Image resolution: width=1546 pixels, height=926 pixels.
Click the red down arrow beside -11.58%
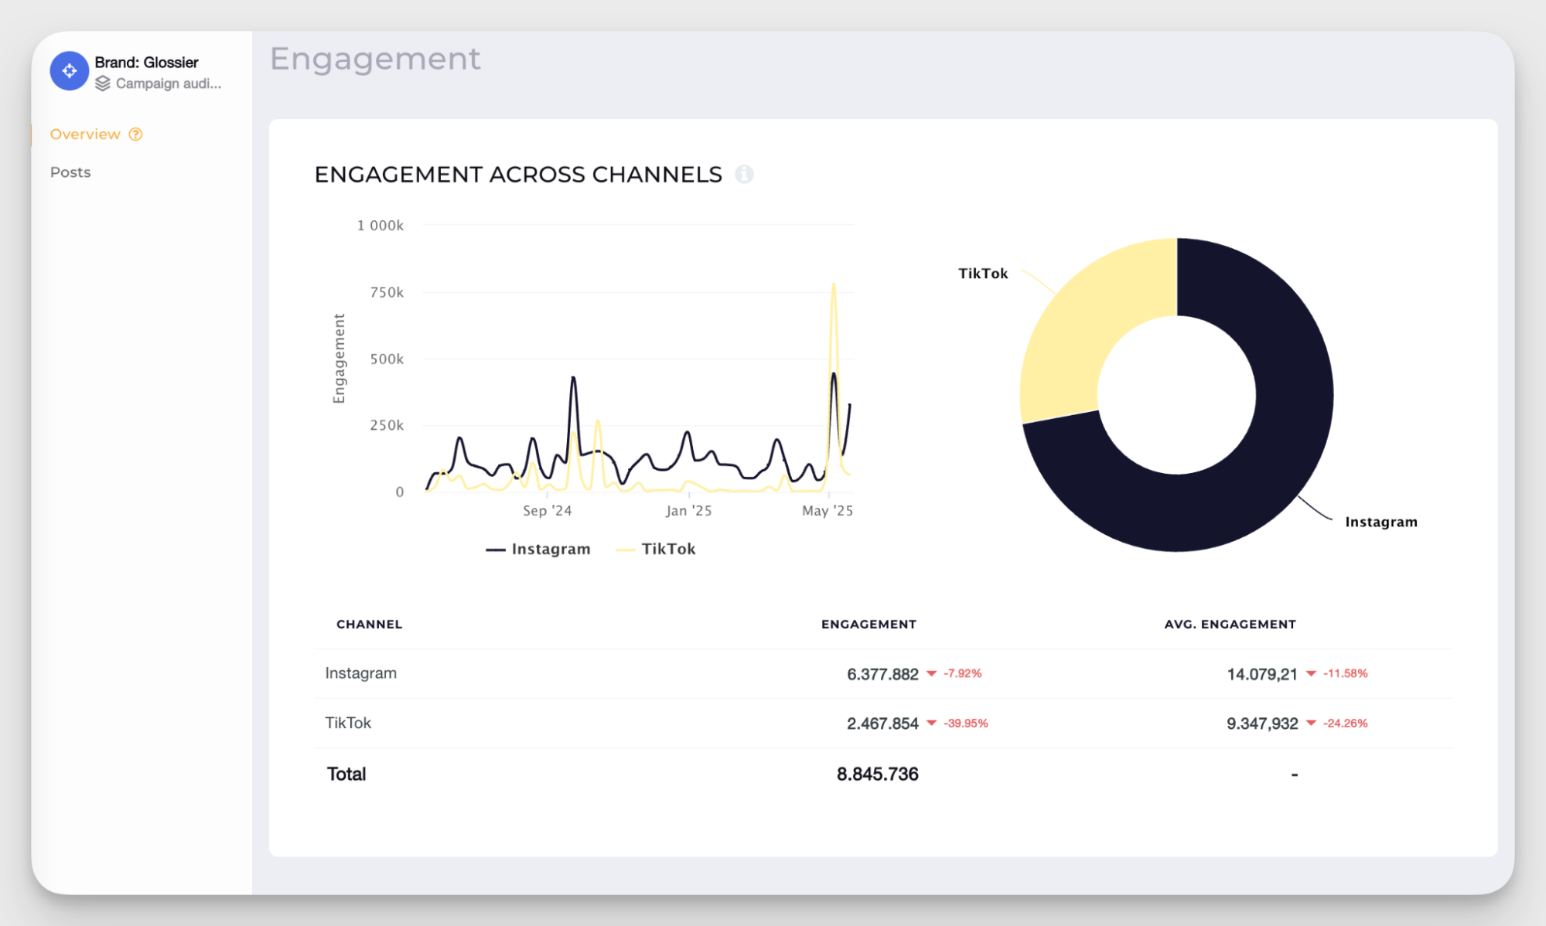(x=1311, y=674)
